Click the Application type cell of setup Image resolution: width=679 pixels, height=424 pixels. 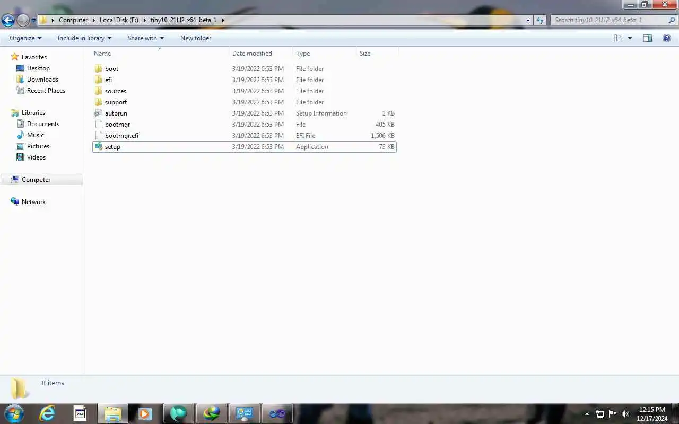312,147
